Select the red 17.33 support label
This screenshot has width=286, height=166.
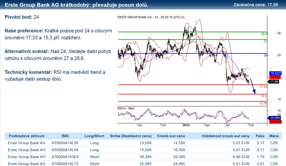(x=263, y=87)
